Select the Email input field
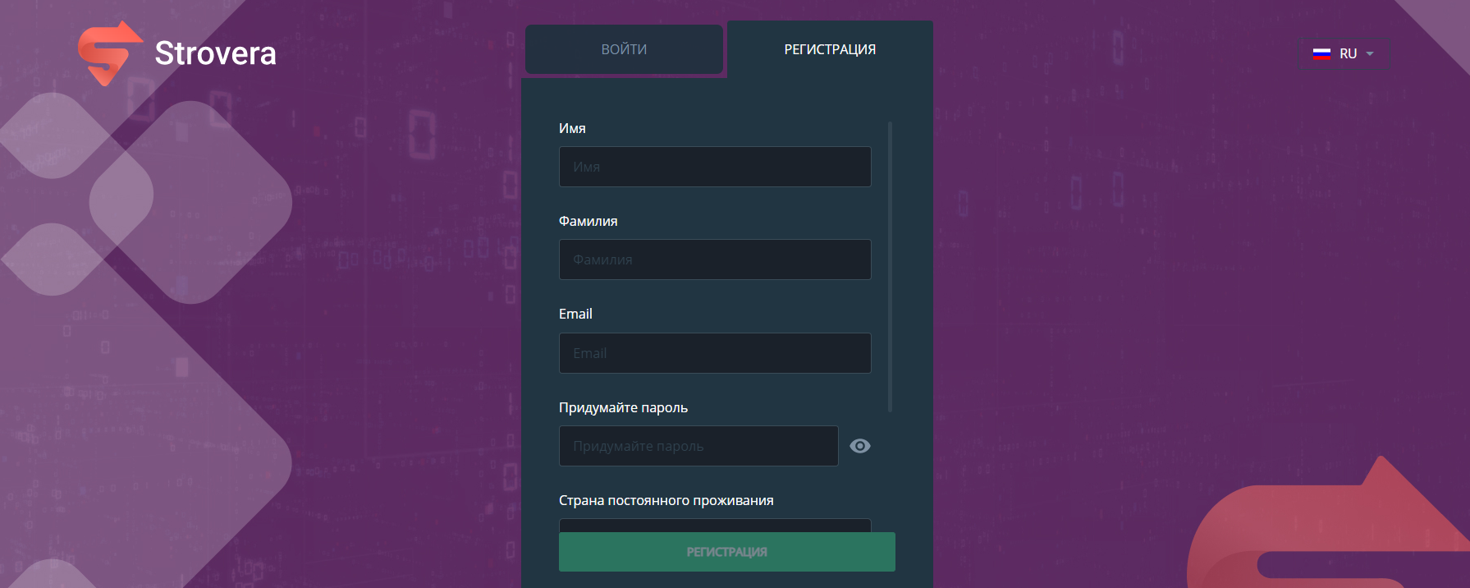1470x588 pixels. [715, 353]
